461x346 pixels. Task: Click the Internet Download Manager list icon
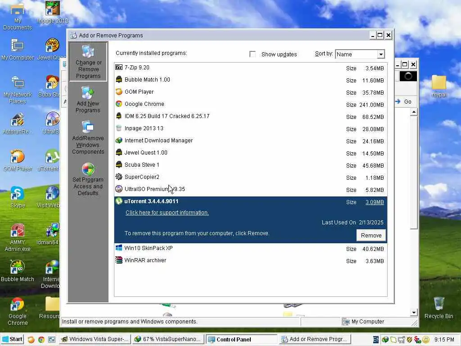pyautogui.click(x=119, y=141)
